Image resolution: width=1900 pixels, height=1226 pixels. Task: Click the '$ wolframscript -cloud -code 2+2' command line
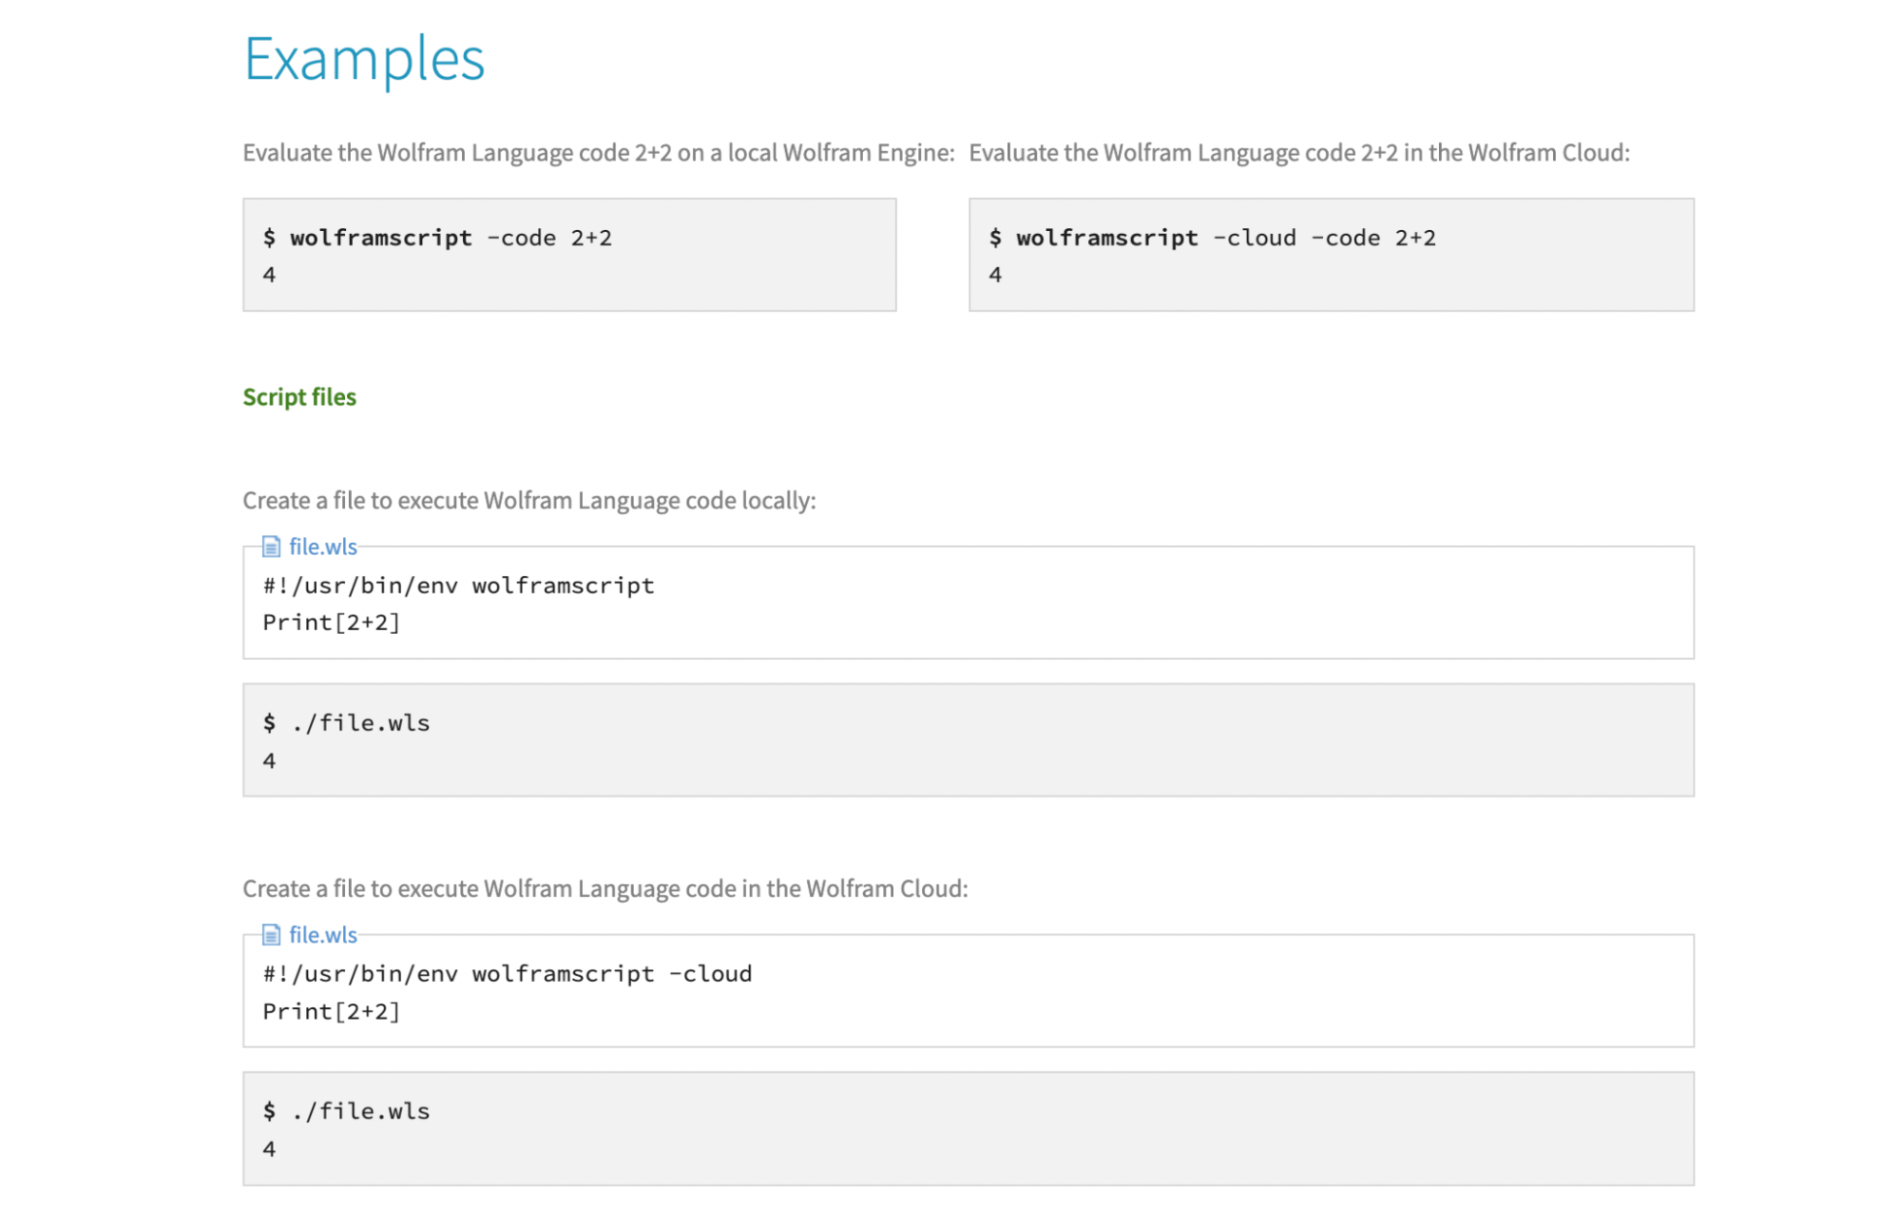[x=1212, y=238]
